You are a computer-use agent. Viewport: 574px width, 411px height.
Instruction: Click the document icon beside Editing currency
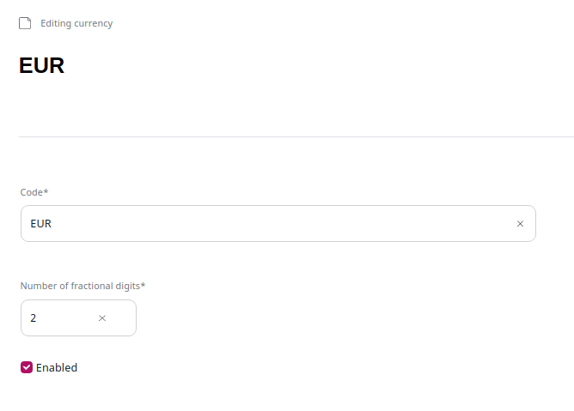(25, 23)
